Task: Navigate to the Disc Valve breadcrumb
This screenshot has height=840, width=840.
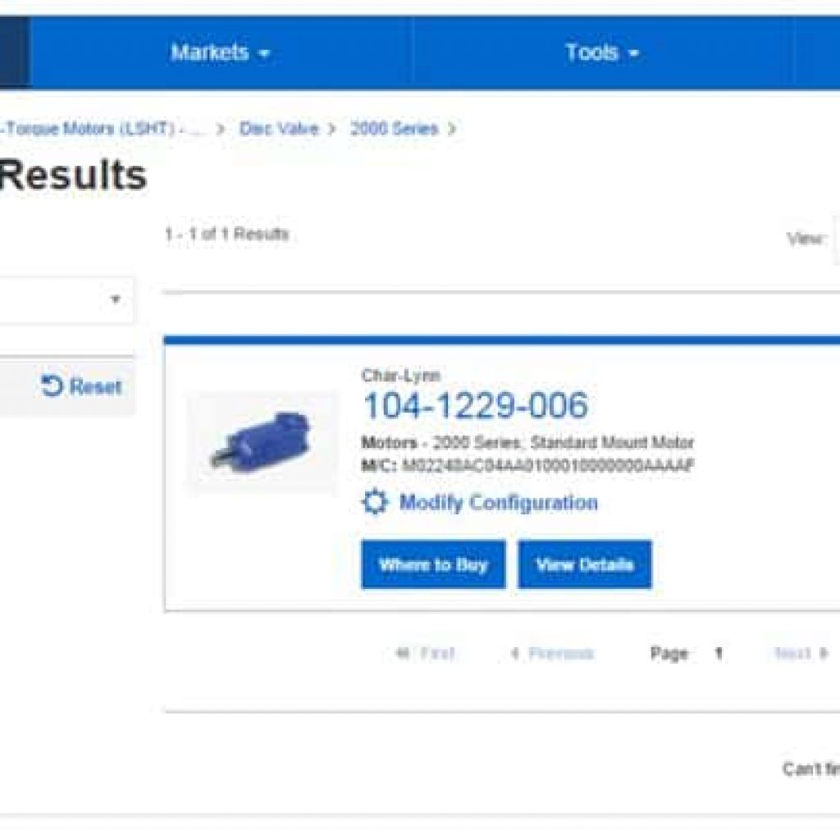Action: [x=279, y=128]
